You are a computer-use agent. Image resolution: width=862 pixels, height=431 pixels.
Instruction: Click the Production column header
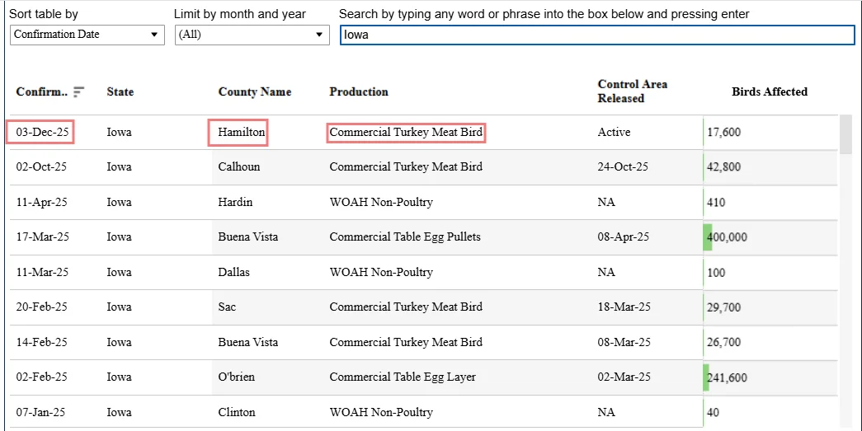[359, 91]
